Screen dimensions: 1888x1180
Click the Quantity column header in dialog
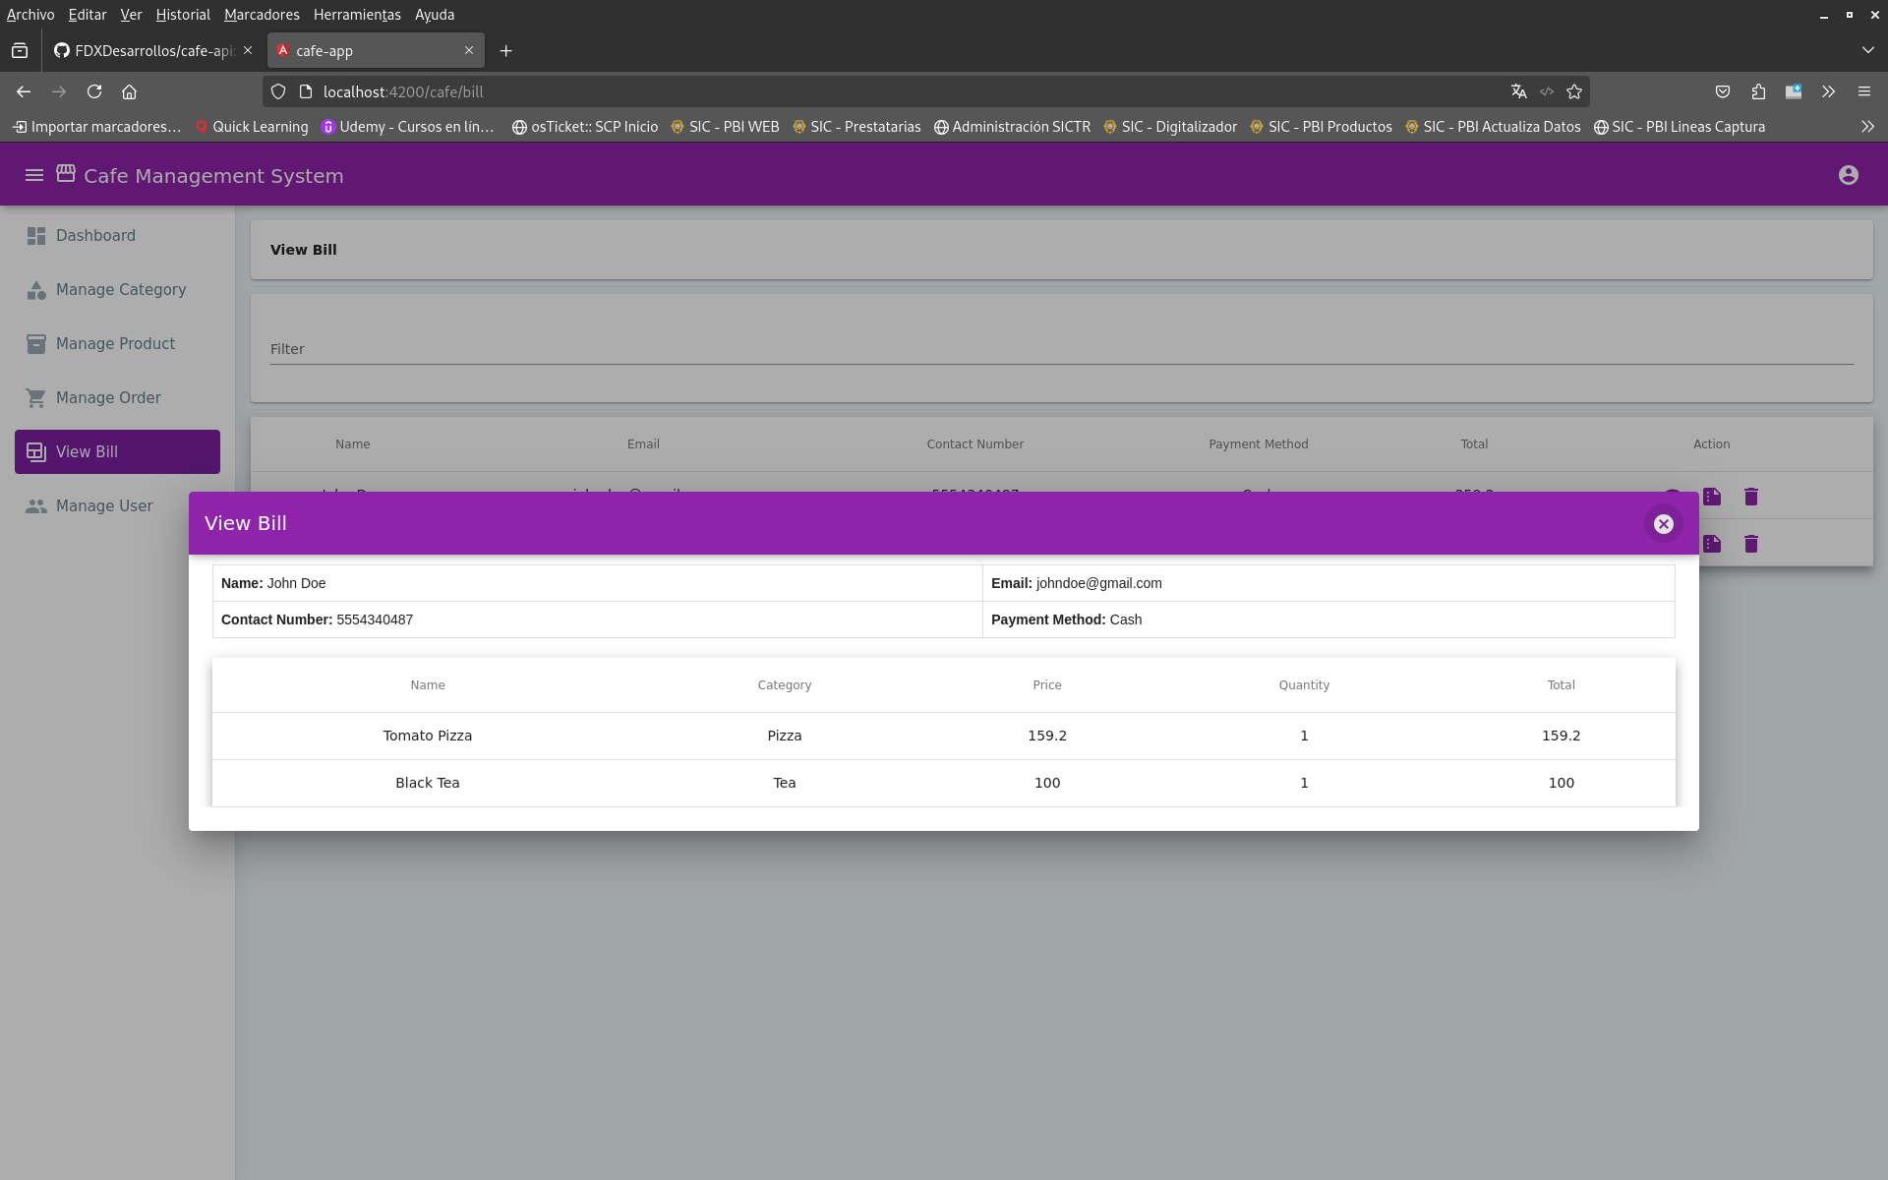tap(1304, 685)
